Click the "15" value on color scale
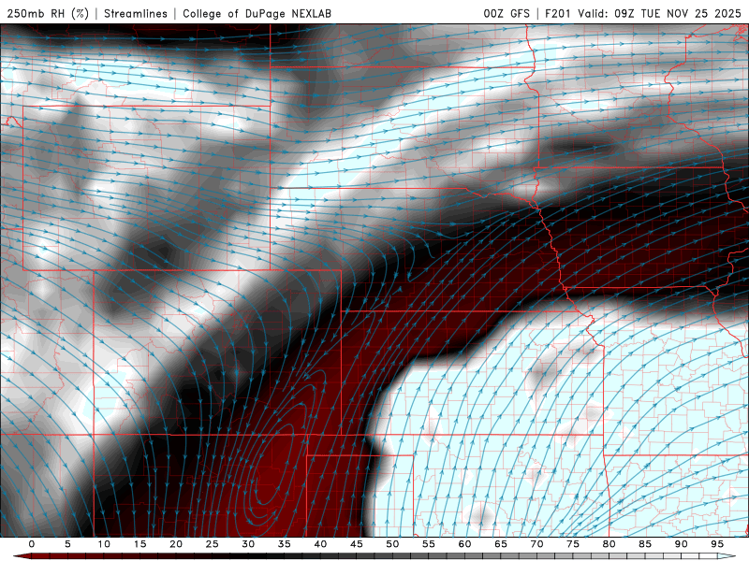Viewport: 749px width, 561px height. [x=140, y=544]
